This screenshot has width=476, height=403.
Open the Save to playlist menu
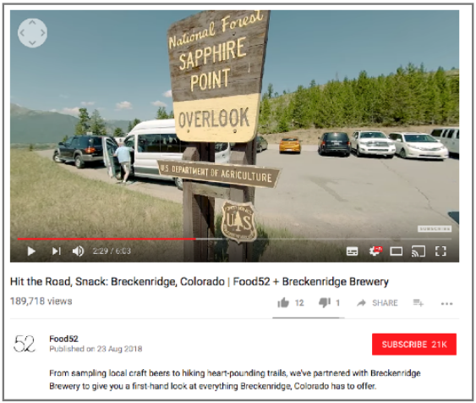[x=418, y=303]
